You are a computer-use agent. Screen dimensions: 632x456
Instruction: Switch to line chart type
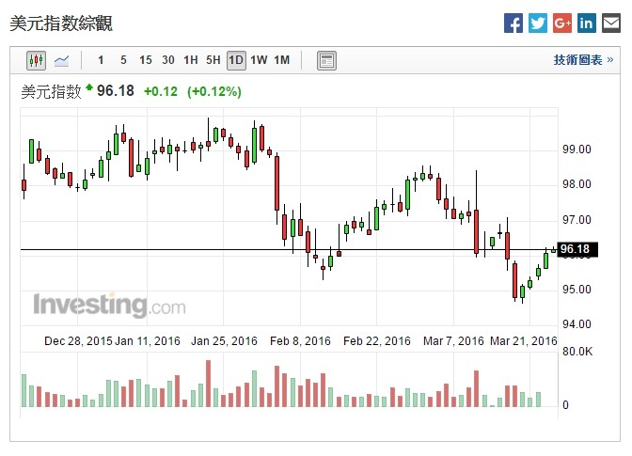61,60
